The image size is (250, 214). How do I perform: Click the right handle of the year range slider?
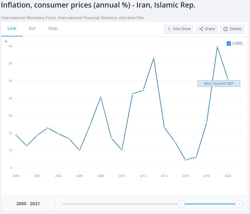click(x=239, y=204)
